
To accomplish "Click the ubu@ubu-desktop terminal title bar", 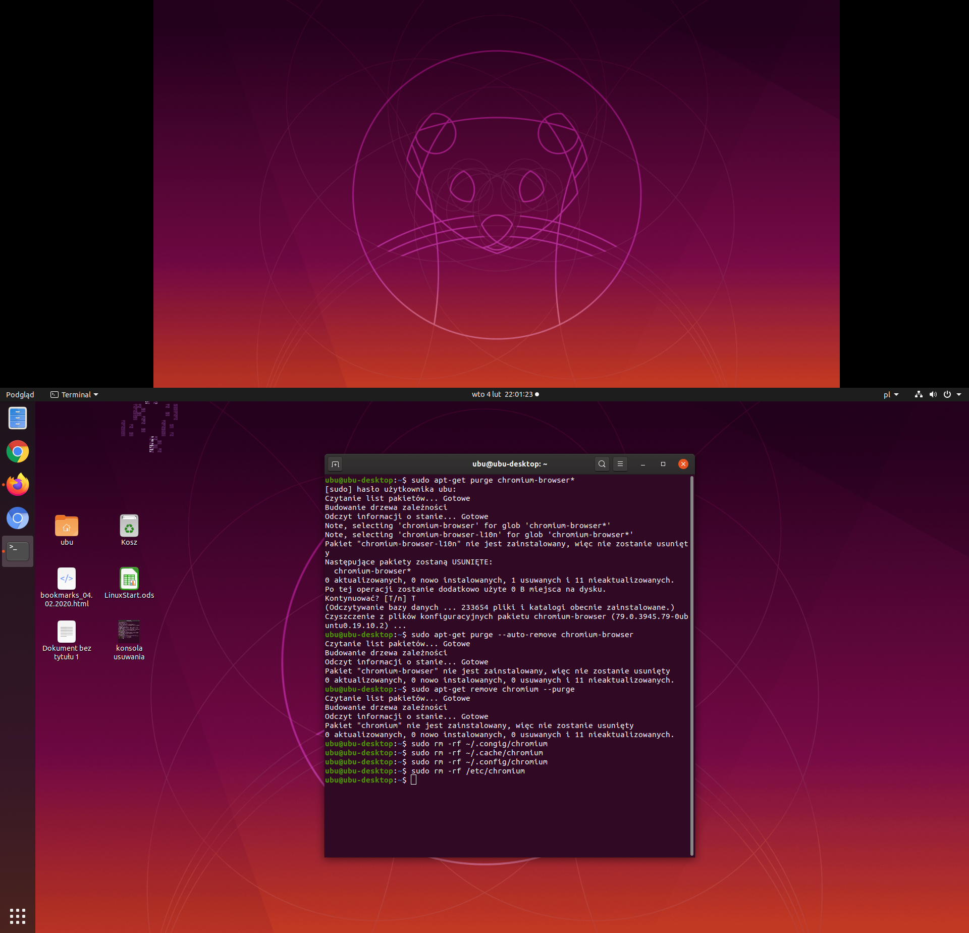I will (510, 464).
